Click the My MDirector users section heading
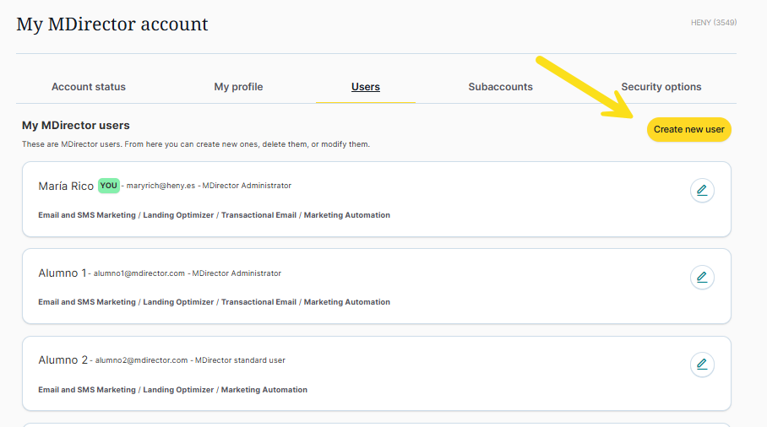The image size is (767, 427). [76, 126]
